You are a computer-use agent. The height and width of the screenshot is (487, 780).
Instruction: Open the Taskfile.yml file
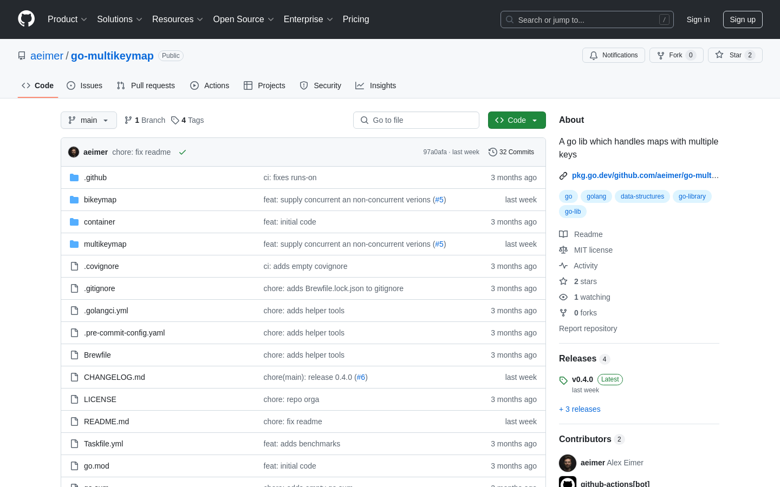point(103,444)
